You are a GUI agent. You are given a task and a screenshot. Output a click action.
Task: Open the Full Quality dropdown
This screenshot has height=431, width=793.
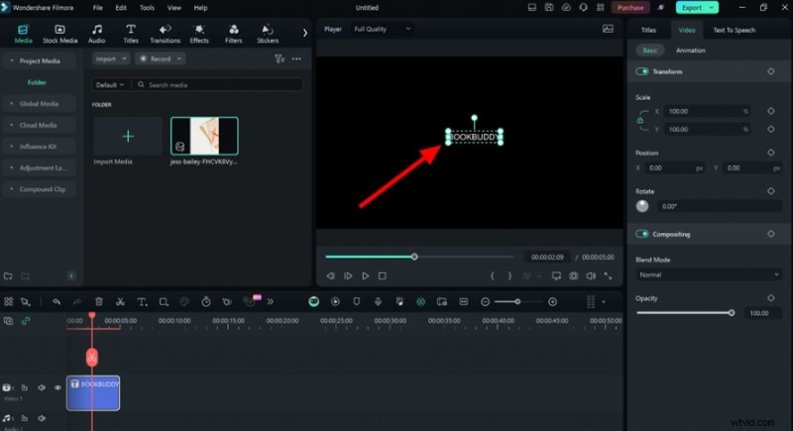point(376,30)
